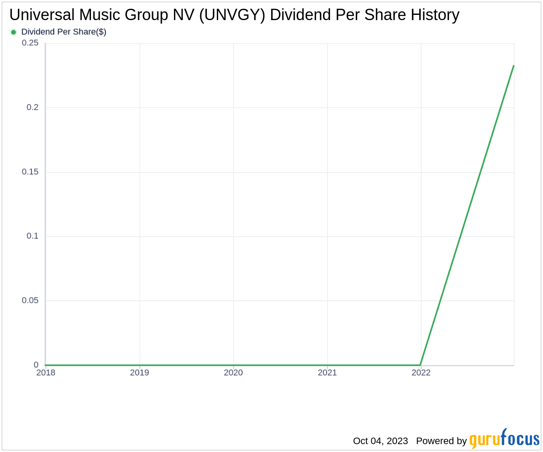Image resolution: width=543 pixels, height=452 pixels.
Task: Click the 0.2 y-axis label
Action: point(33,107)
